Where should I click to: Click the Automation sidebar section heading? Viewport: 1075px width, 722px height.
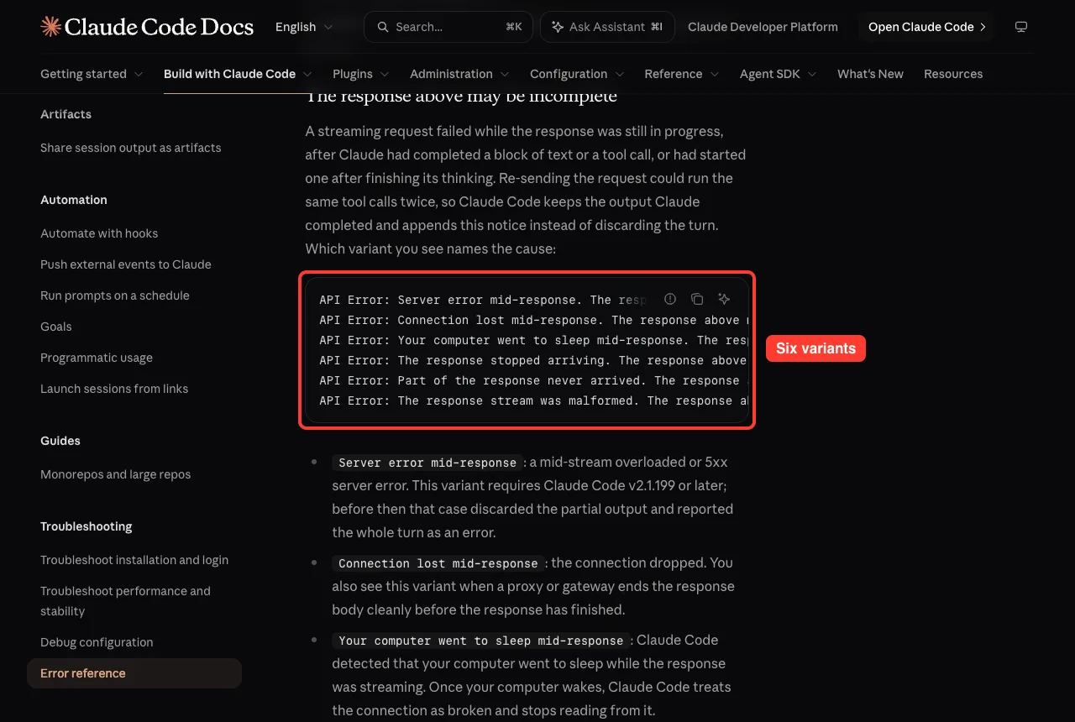74,200
